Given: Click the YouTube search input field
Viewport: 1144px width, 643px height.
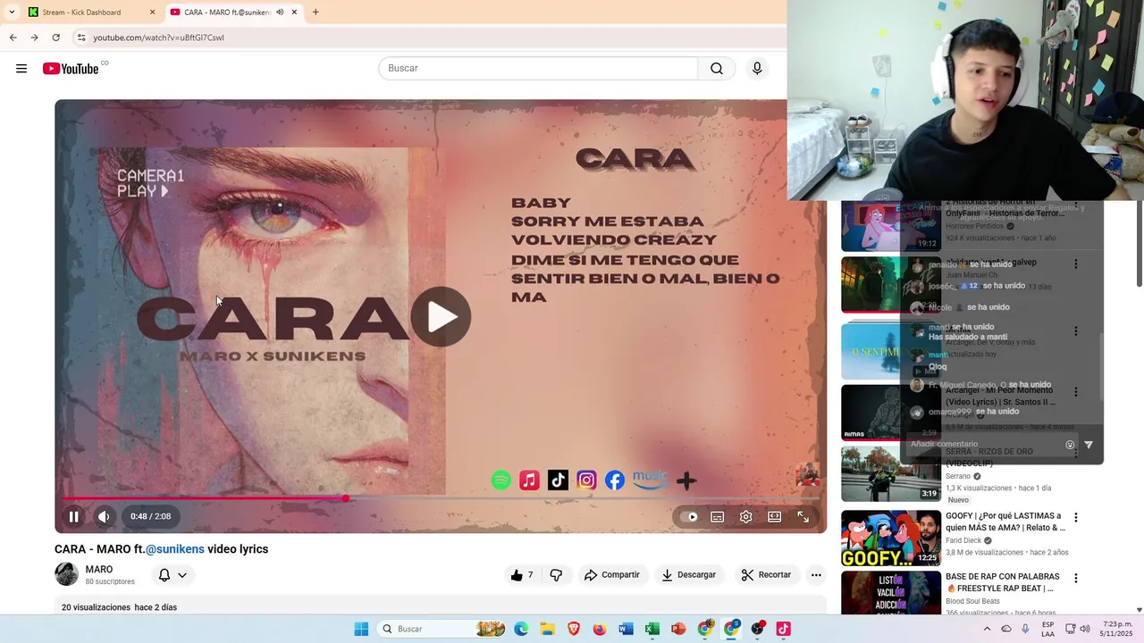Looking at the screenshot, I should pos(538,69).
